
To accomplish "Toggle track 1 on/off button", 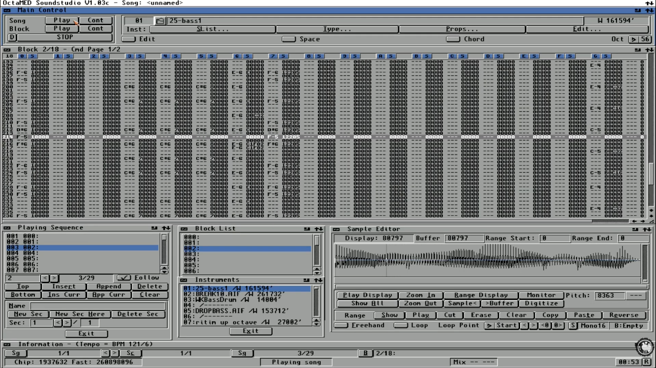I will (x=58, y=56).
